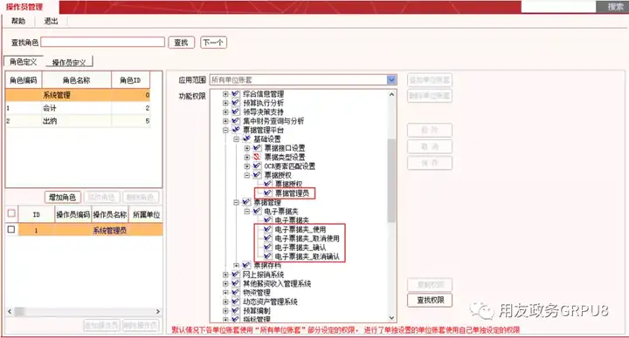
Task: Click the check icon beside 电子票据夹_取消确认
Action: pos(267,256)
